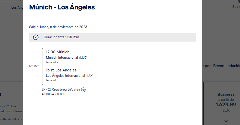Expand the Business fare chevron arrow
Image resolution: width=240 pixels, height=125 pixels.
click(226, 121)
